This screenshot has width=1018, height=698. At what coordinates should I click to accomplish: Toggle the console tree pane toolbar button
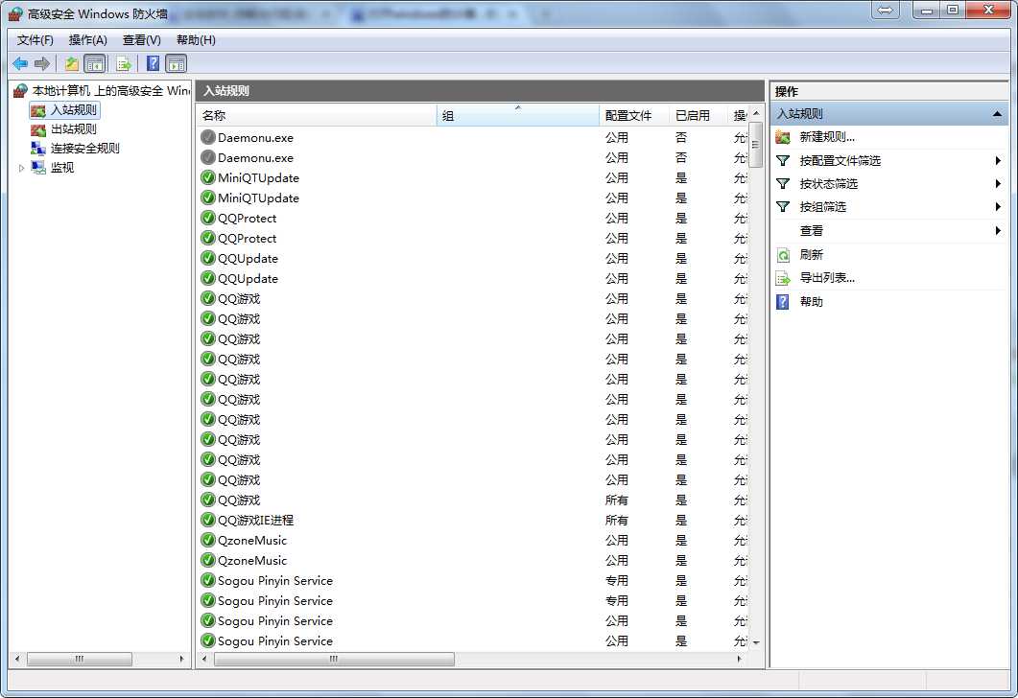click(x=94, y=63)
